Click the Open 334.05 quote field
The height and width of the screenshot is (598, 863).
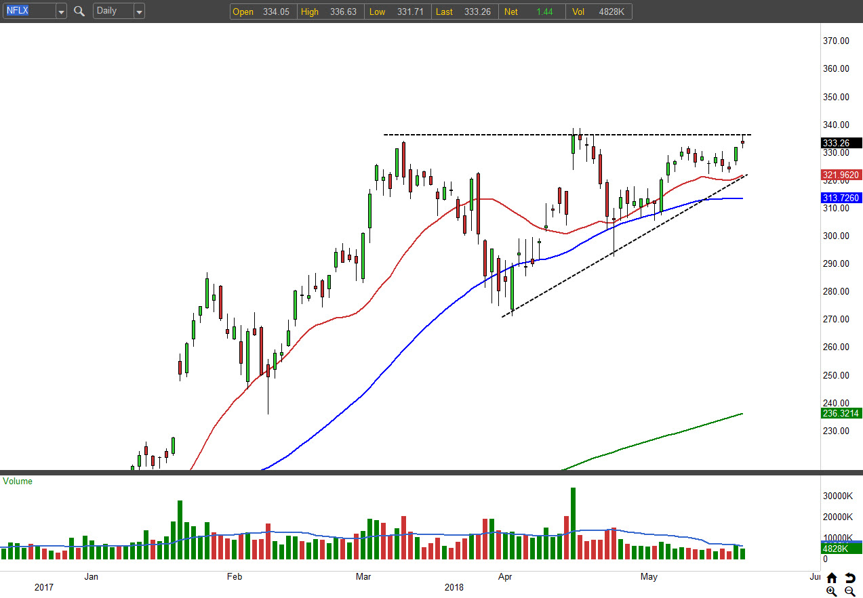point(262,12)
